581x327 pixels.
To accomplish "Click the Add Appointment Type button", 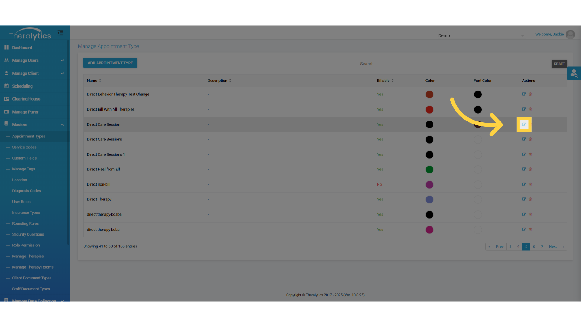I will click(x=110, y=63).
